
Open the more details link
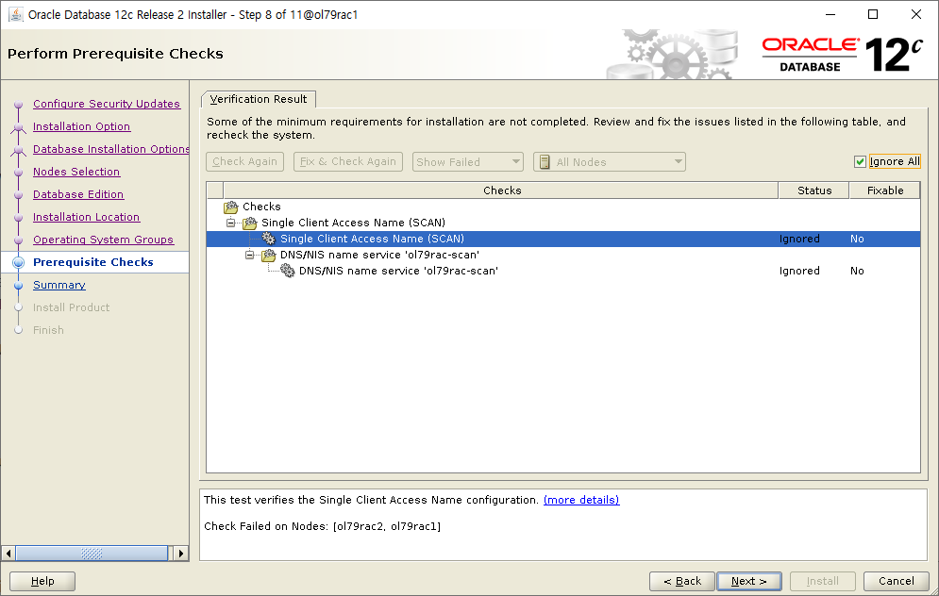(x=581, y=500)
